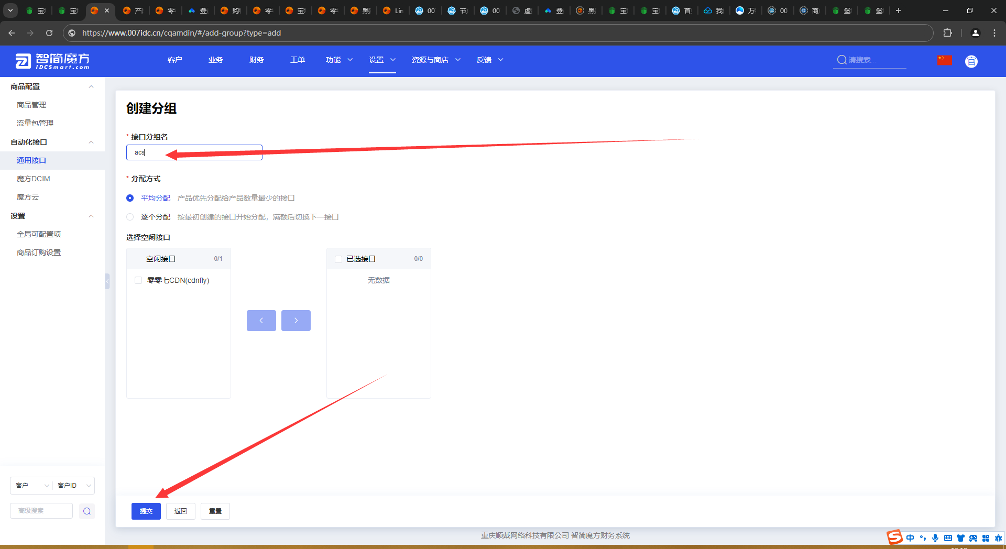The width and height of the screenshot is (1006, 549).
Task: Open the 客户 search type dropdown
Action: pos(31,486)
